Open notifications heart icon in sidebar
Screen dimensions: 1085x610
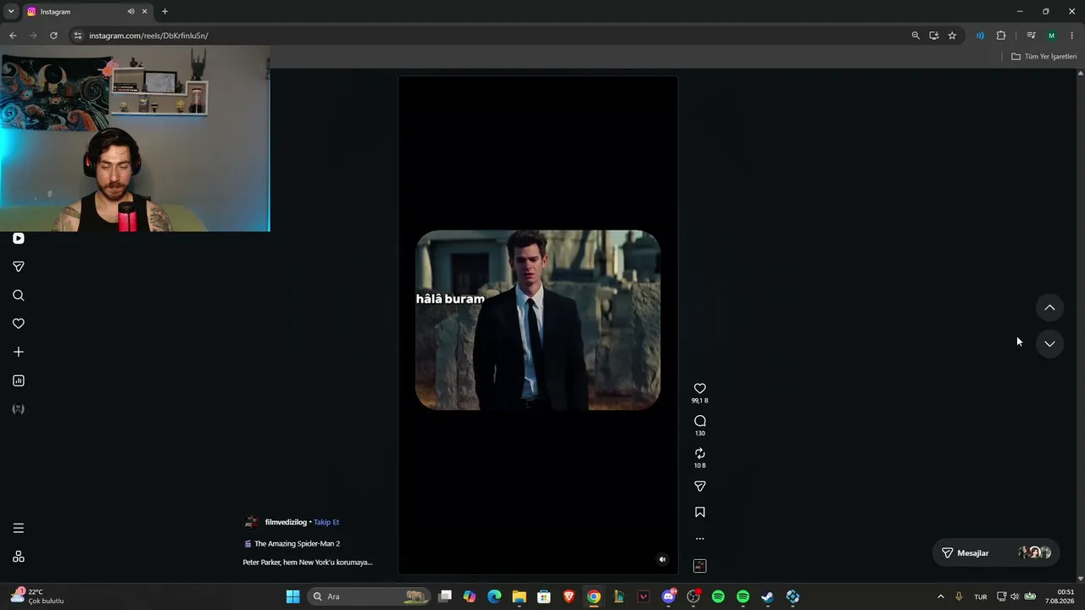[x=19, y=324]
